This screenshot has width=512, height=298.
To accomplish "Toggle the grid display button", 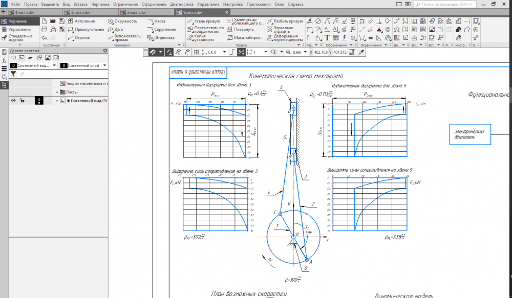I will 196,52.
